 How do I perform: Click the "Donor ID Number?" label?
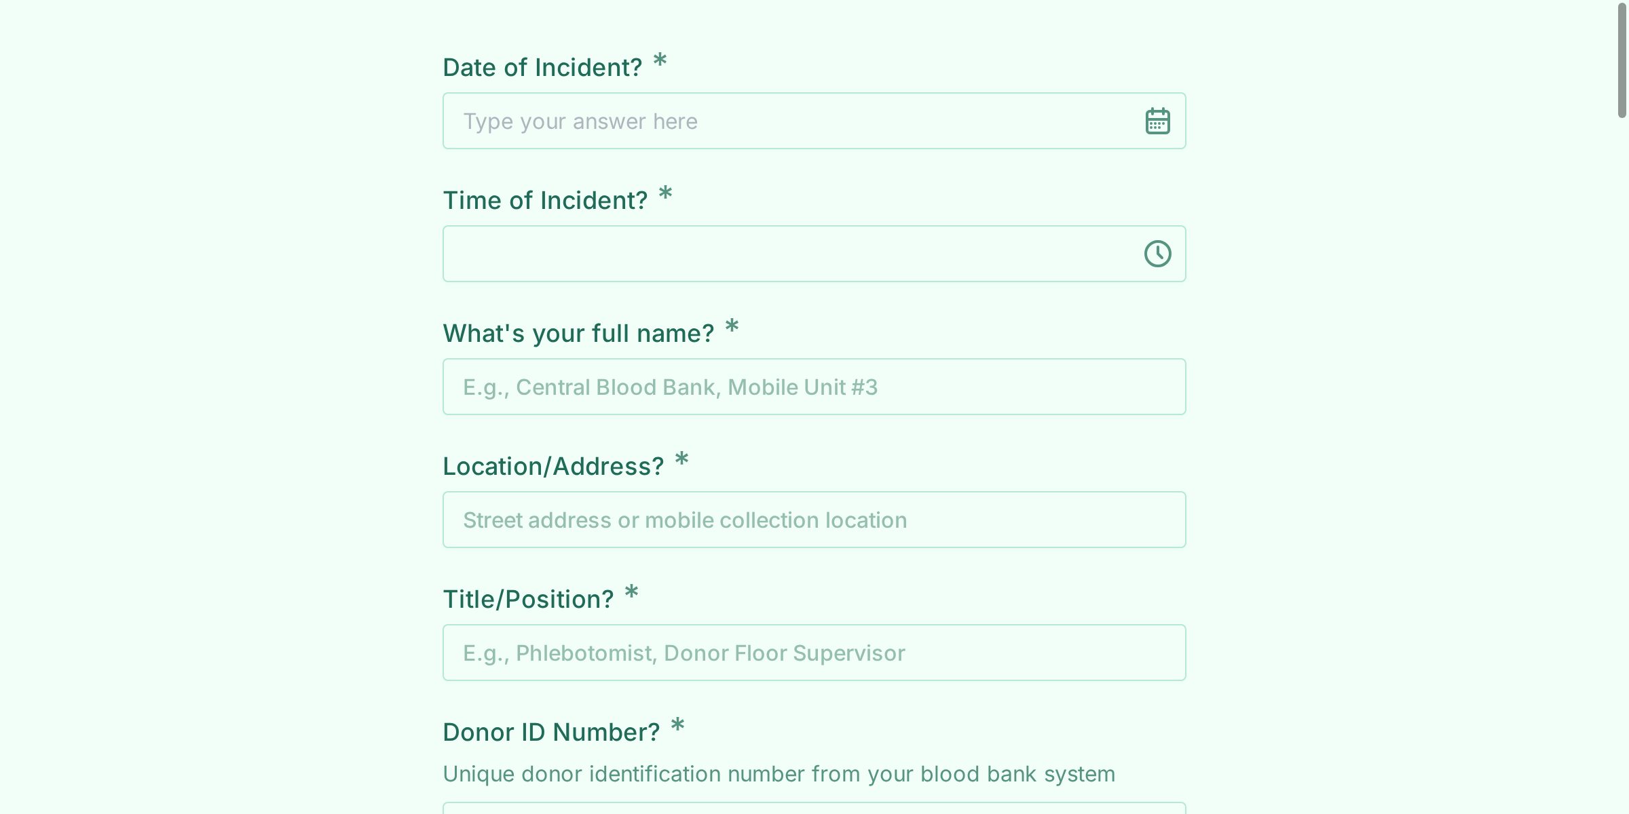coord(550,733)
